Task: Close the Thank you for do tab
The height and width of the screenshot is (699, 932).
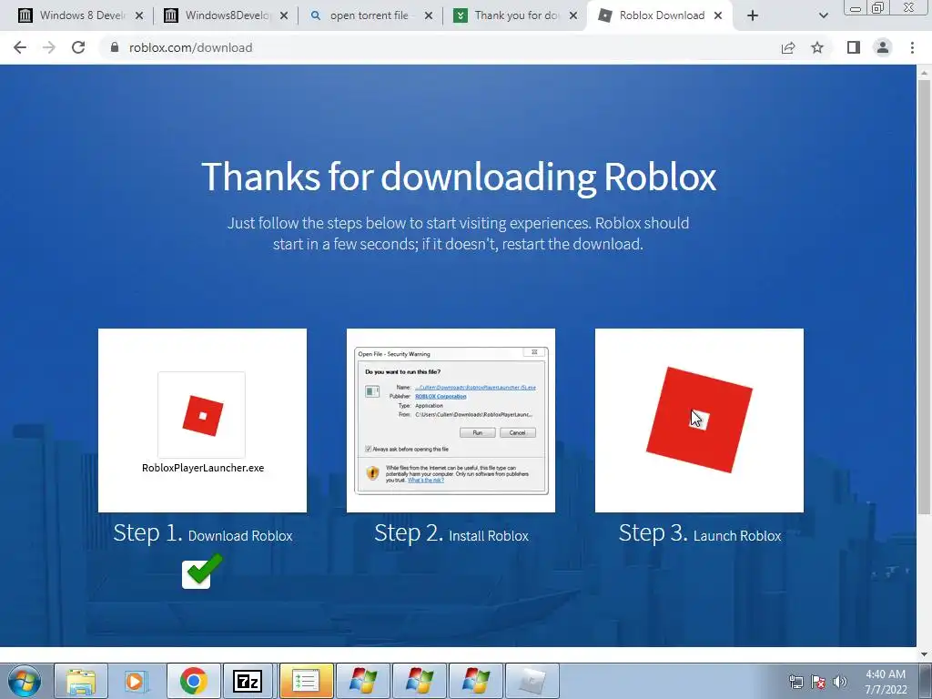Action: (x=573, y=15)
